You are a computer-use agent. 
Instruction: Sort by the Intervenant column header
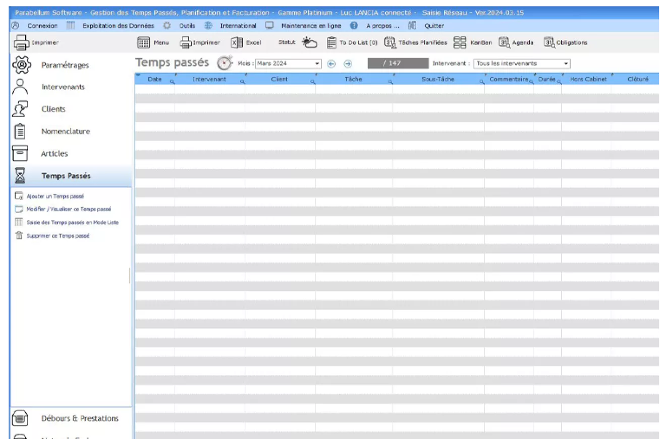click(209, 79)
